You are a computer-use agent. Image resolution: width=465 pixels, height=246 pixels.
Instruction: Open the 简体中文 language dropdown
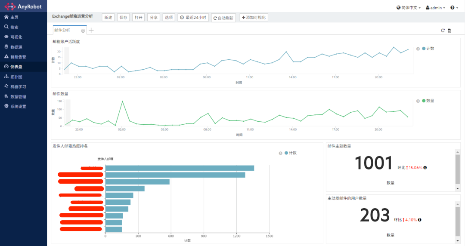click(x=408, y=8)
